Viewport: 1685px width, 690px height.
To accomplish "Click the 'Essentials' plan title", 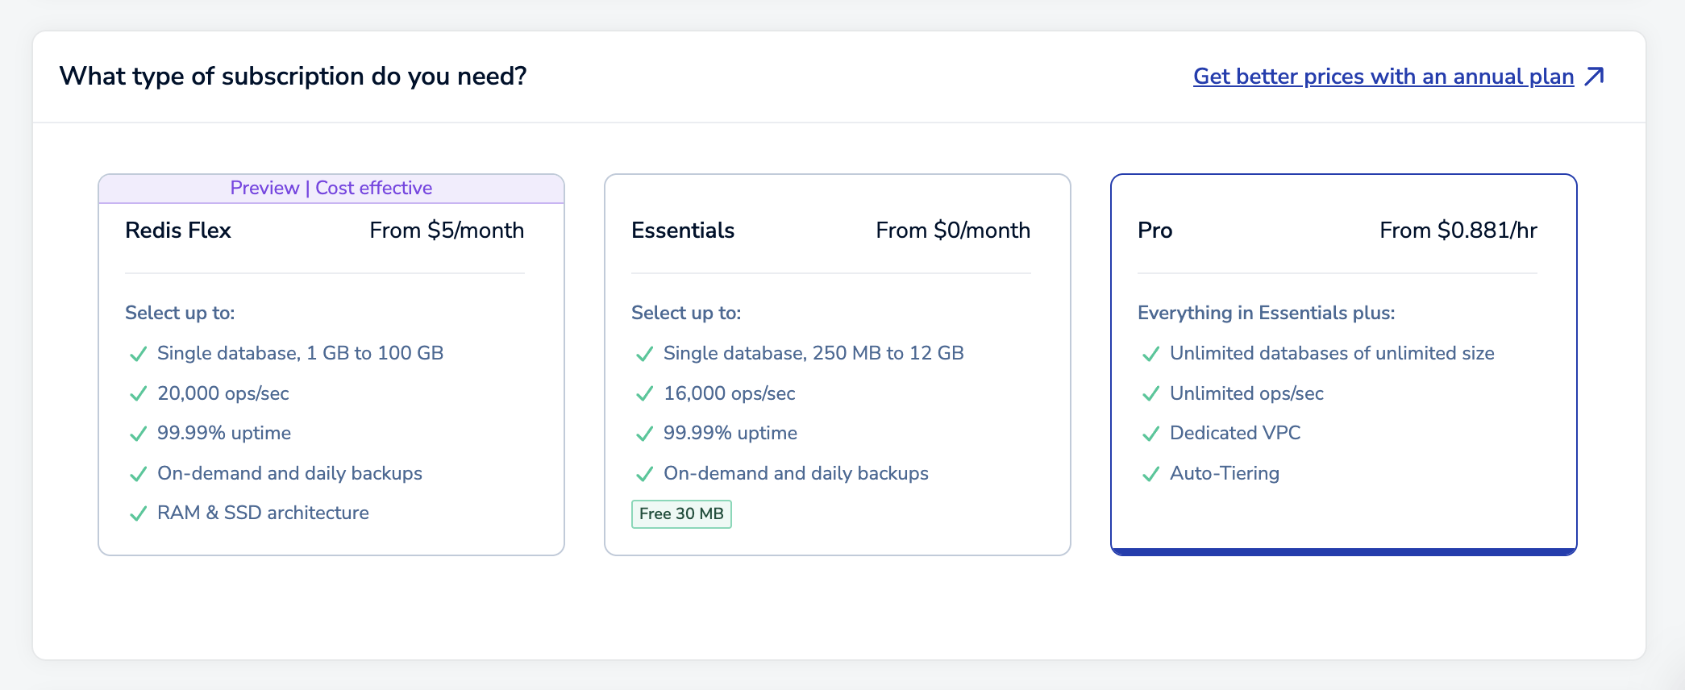I will tap(683, 231).
